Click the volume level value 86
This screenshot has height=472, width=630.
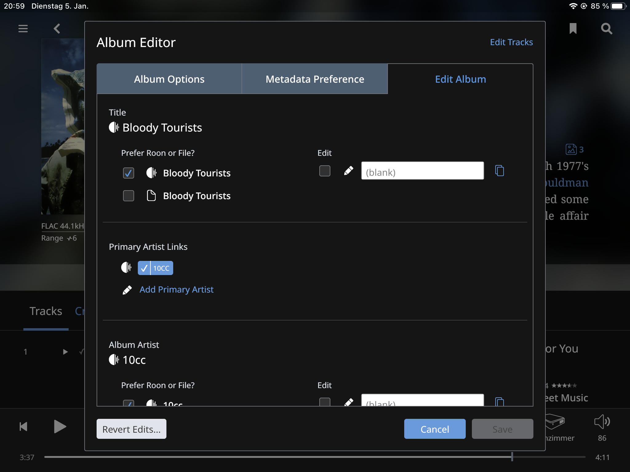(x=602, y=438)
